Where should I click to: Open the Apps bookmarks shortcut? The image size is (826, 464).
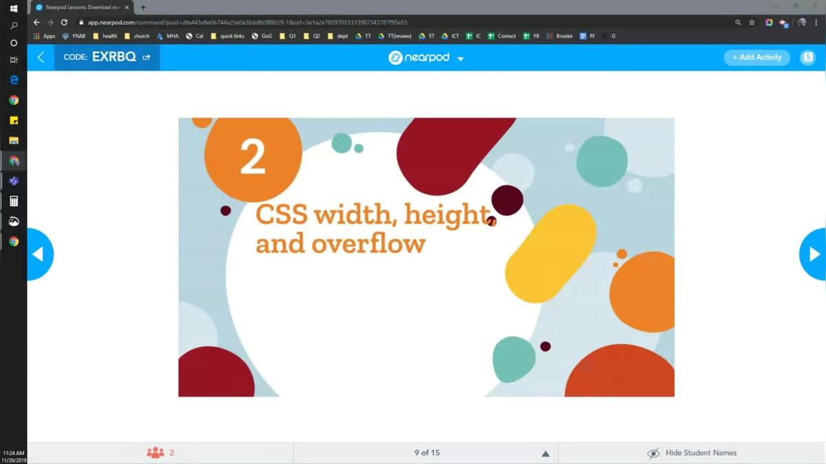pos(44,36)
